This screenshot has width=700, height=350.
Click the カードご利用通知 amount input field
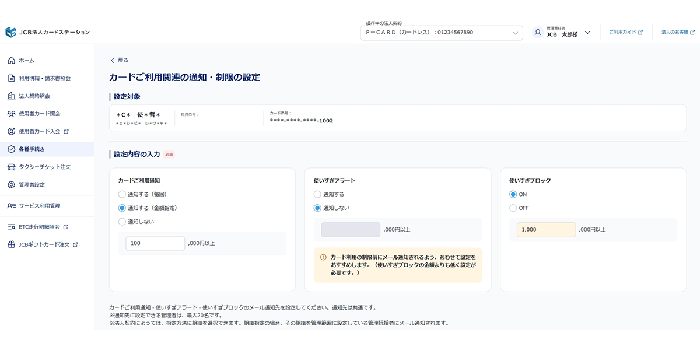(x=155, y=243)
